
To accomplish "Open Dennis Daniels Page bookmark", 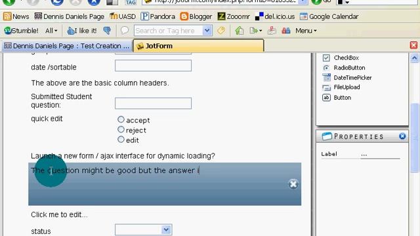I will (70, 16).
